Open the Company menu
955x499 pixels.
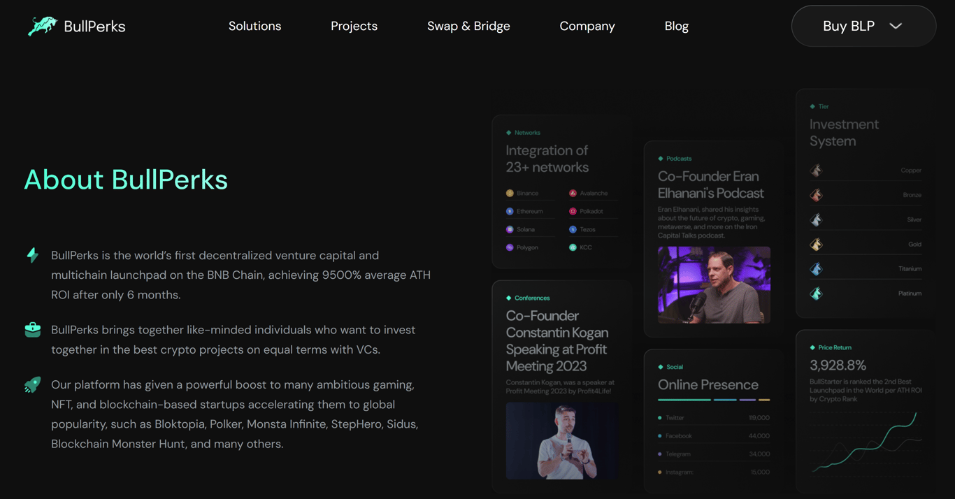(587, 26)
